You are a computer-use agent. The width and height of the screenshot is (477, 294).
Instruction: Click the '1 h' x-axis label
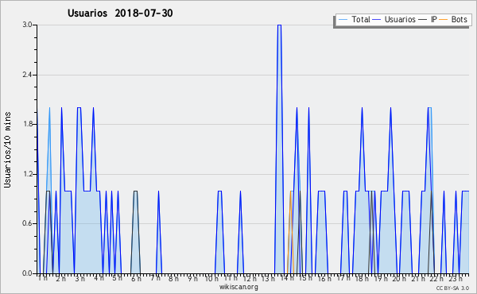pyautogui.click(x=43, y=278)
